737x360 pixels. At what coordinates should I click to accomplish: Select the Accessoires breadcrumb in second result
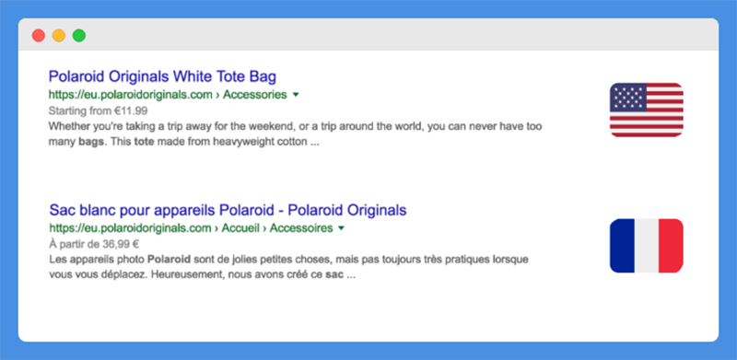click(301, 228)
